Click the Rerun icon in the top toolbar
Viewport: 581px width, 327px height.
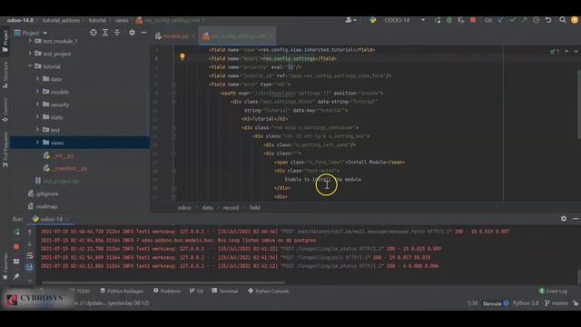point(438,20)
